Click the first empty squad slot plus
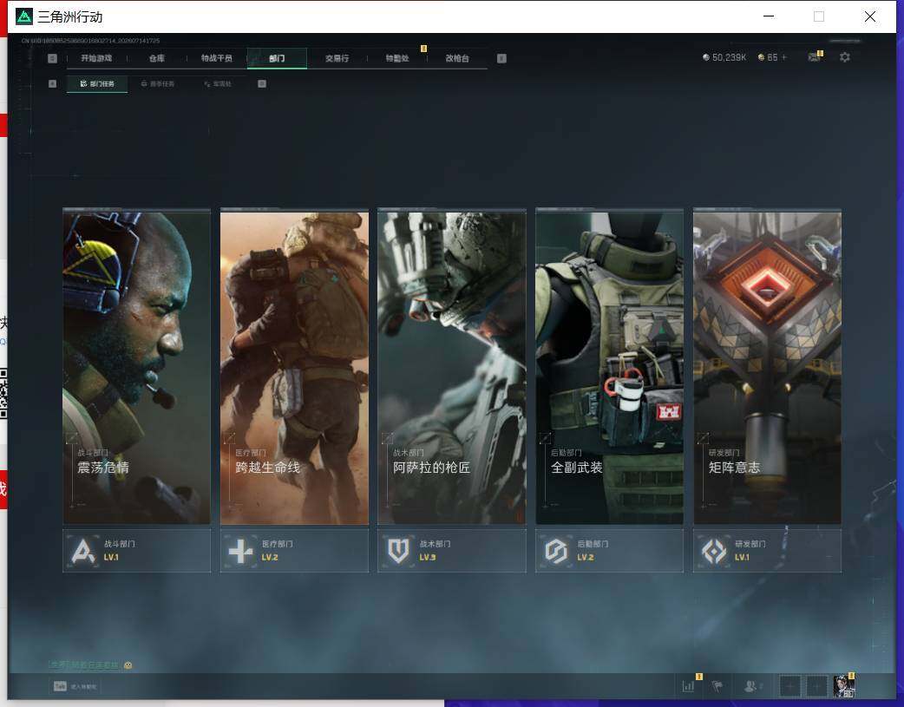Viewport: 904px width, 707px height. 789,686
